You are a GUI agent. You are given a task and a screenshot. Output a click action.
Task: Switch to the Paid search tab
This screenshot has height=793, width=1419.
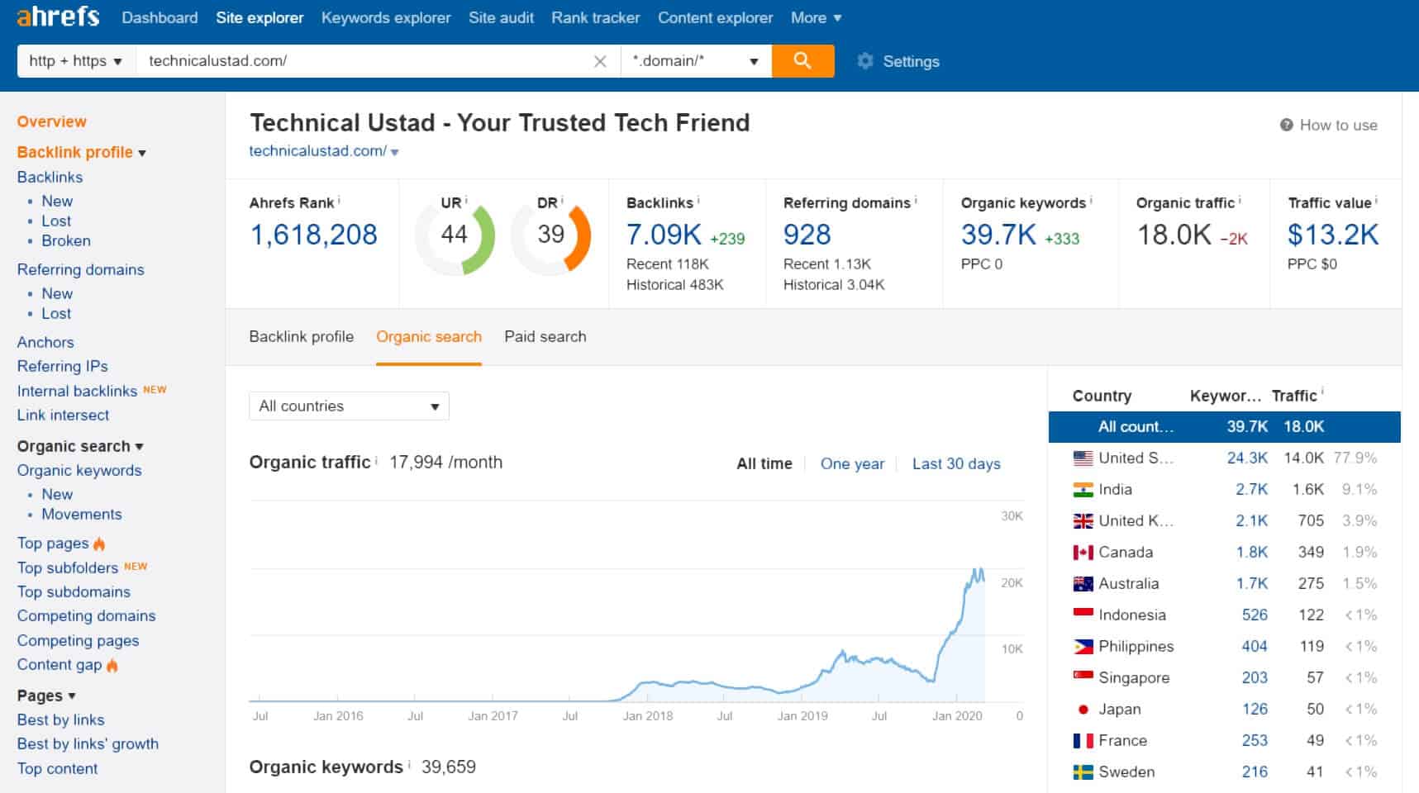[545, 336]
